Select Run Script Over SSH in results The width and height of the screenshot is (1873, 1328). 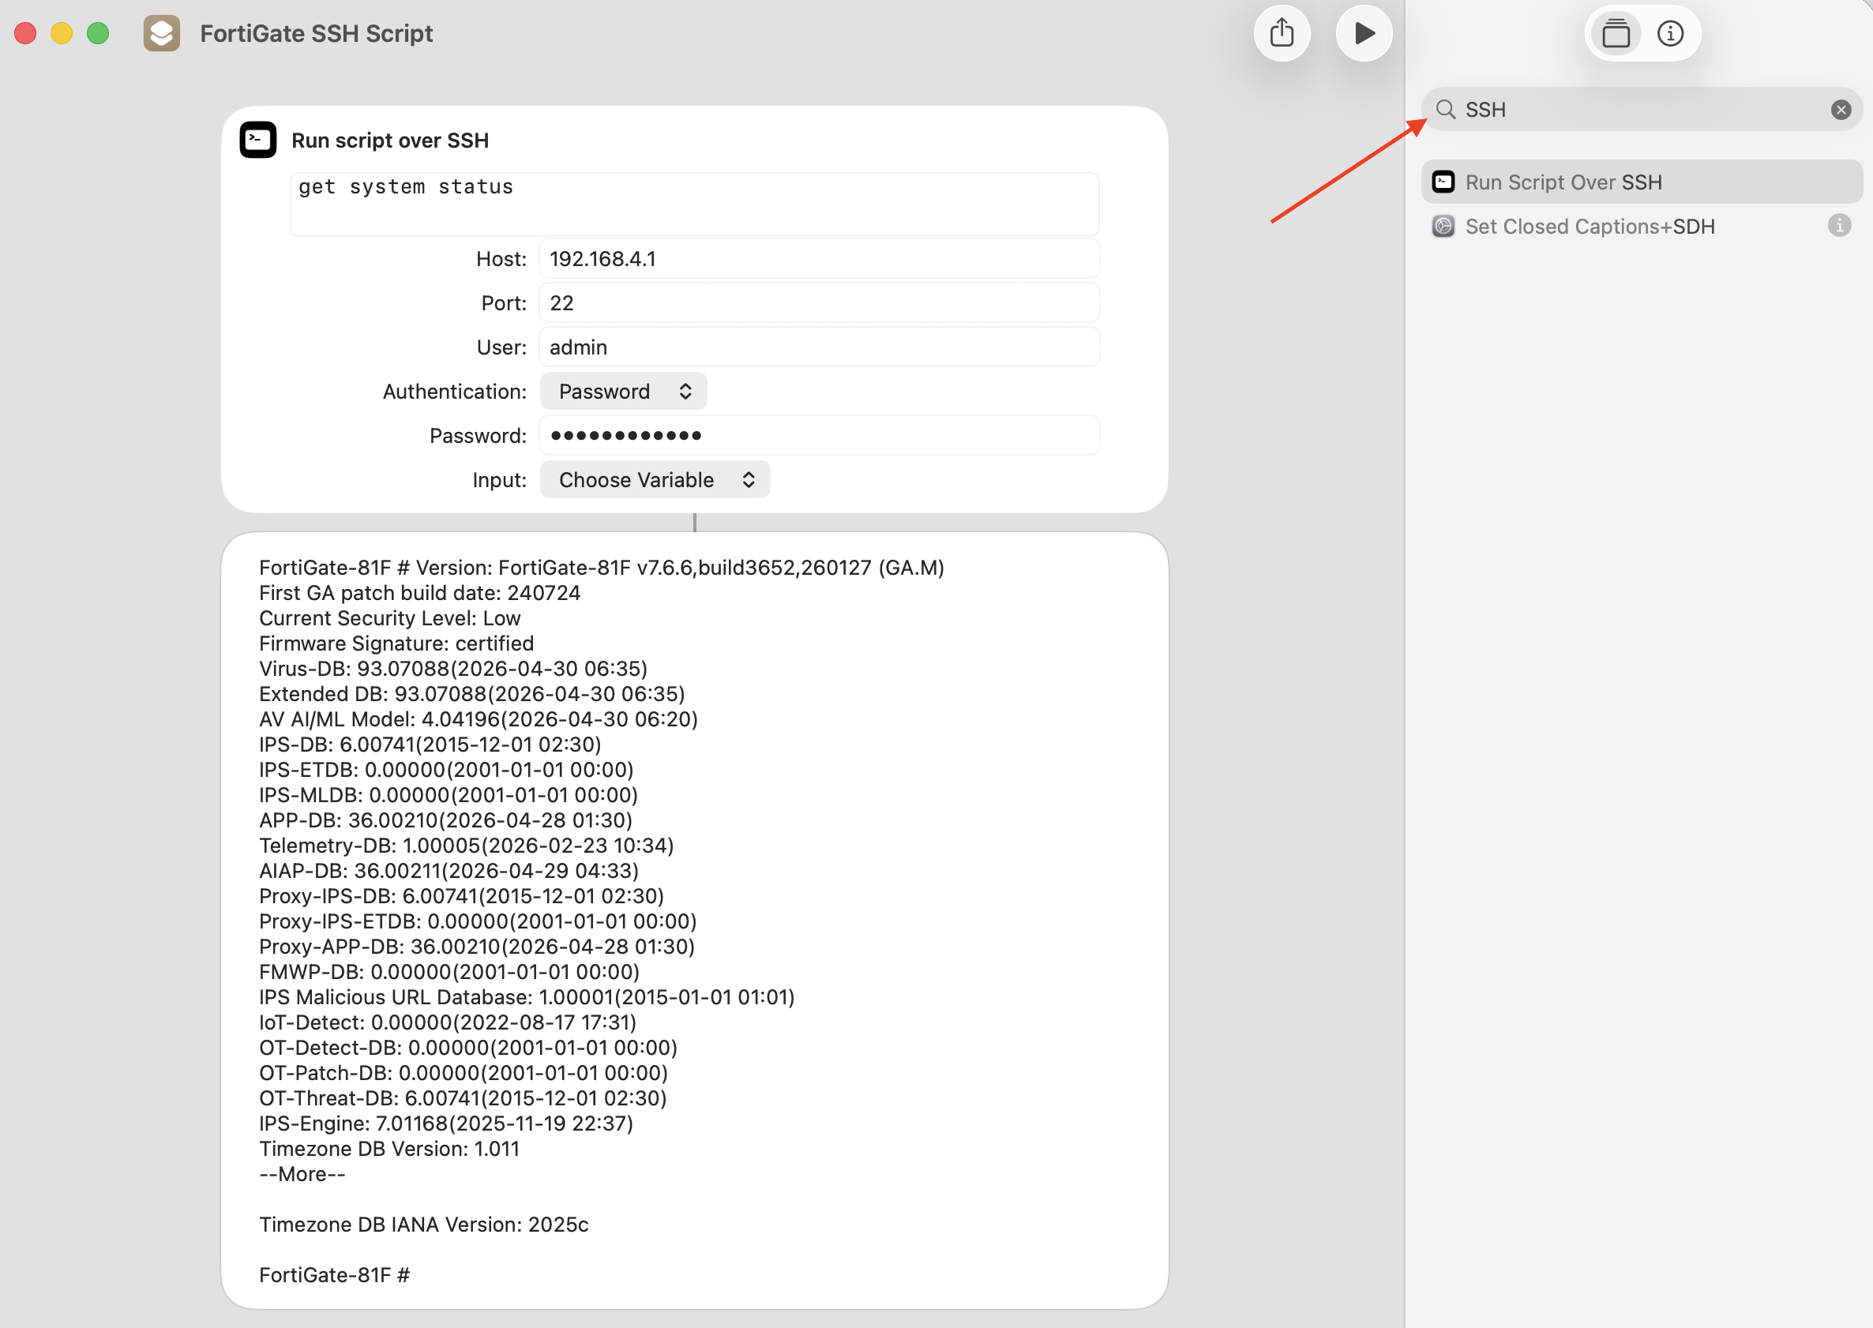coord(1642,182)
